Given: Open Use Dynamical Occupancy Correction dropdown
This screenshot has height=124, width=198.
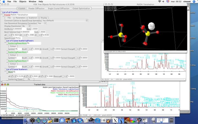Looking at the screenshot, I should [x=42, y=23].
